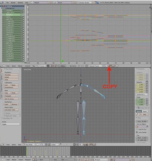Open the Help menu
Viewport: 152px width, 161px height.
tap(27, 3)
